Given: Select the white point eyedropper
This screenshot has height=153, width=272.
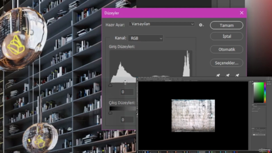Looking at the screenshot, I should coord(237,75).
